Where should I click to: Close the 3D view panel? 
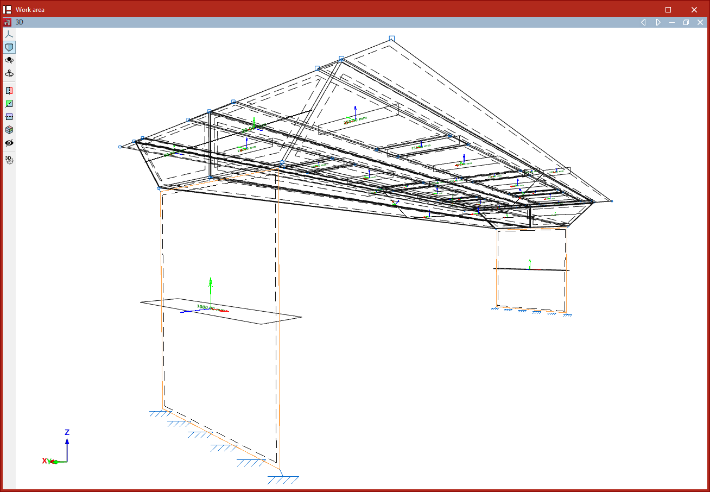(x=700, y=22)
